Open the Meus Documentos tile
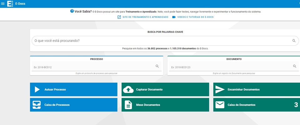The height and width of the screenshot is (125, 300). tap(165, 105)
